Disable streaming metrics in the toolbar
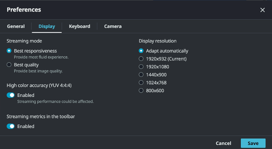Screen dimensions: 272x149 click(11, 126)
